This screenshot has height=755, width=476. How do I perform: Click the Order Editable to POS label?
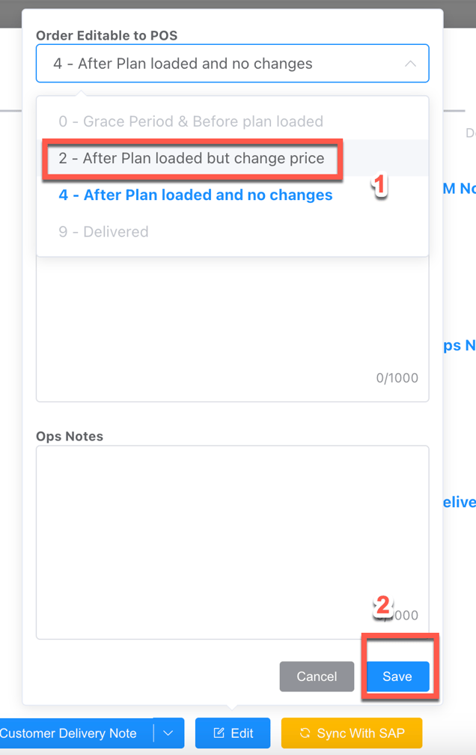[106, 35]
